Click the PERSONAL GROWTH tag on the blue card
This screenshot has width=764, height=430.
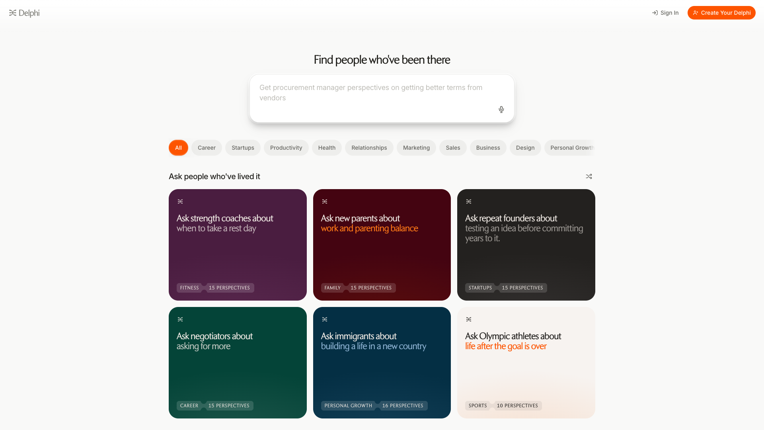(x=348, y=406)
